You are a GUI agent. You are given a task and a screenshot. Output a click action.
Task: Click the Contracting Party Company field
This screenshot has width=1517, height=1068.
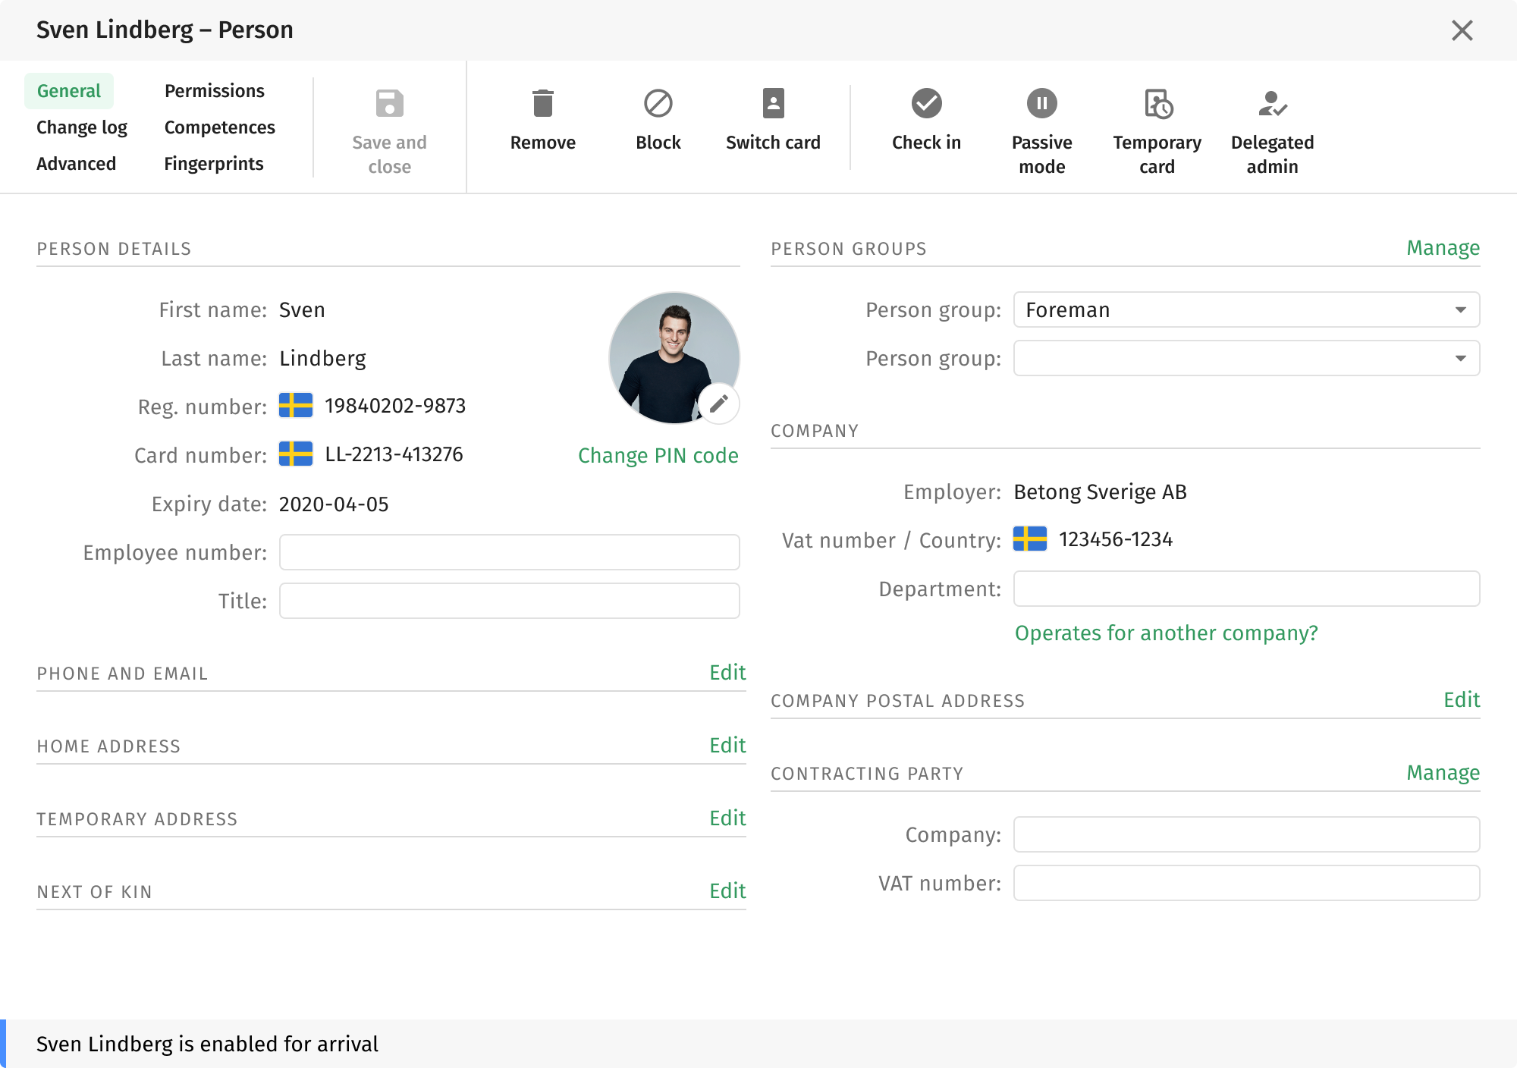1246,834
